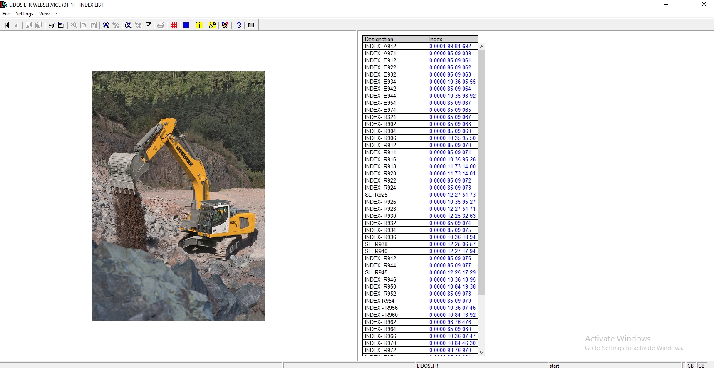This screenshot has width=714, height=368.
Task: Click the magnifier '2' search icon
Action: point(129,25)
